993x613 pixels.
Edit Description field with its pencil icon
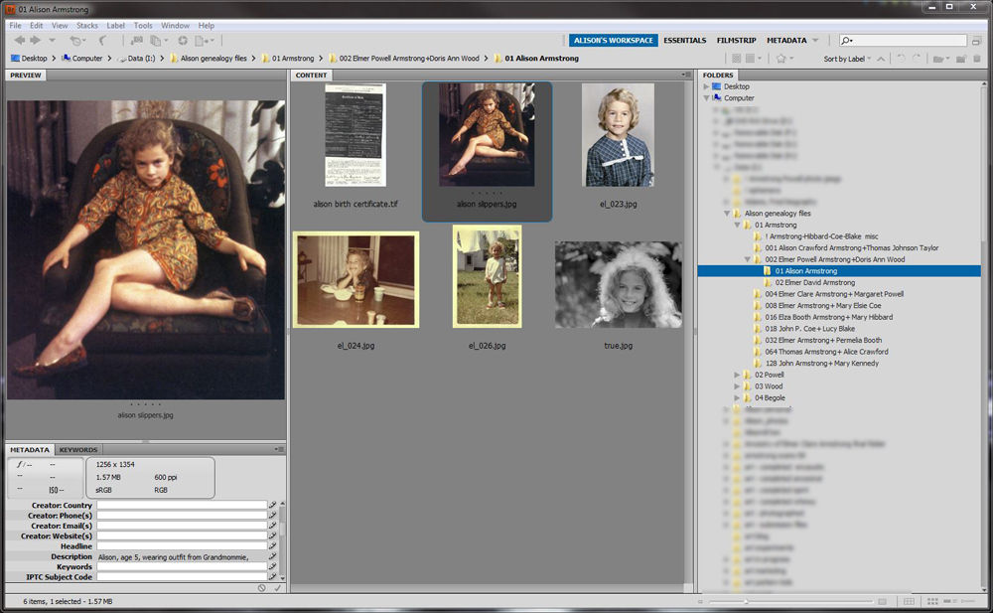pyautogui.click(x=273, y=556)
